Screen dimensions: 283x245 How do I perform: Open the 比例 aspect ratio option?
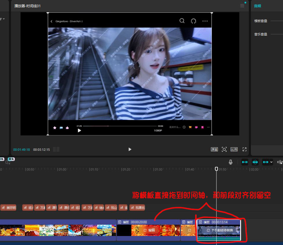[234, 150]
